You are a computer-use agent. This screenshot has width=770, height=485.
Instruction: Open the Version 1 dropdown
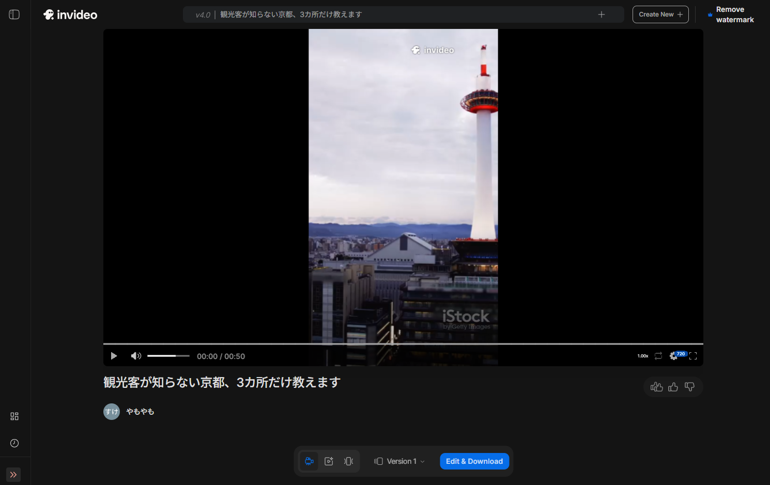point(399,461)
